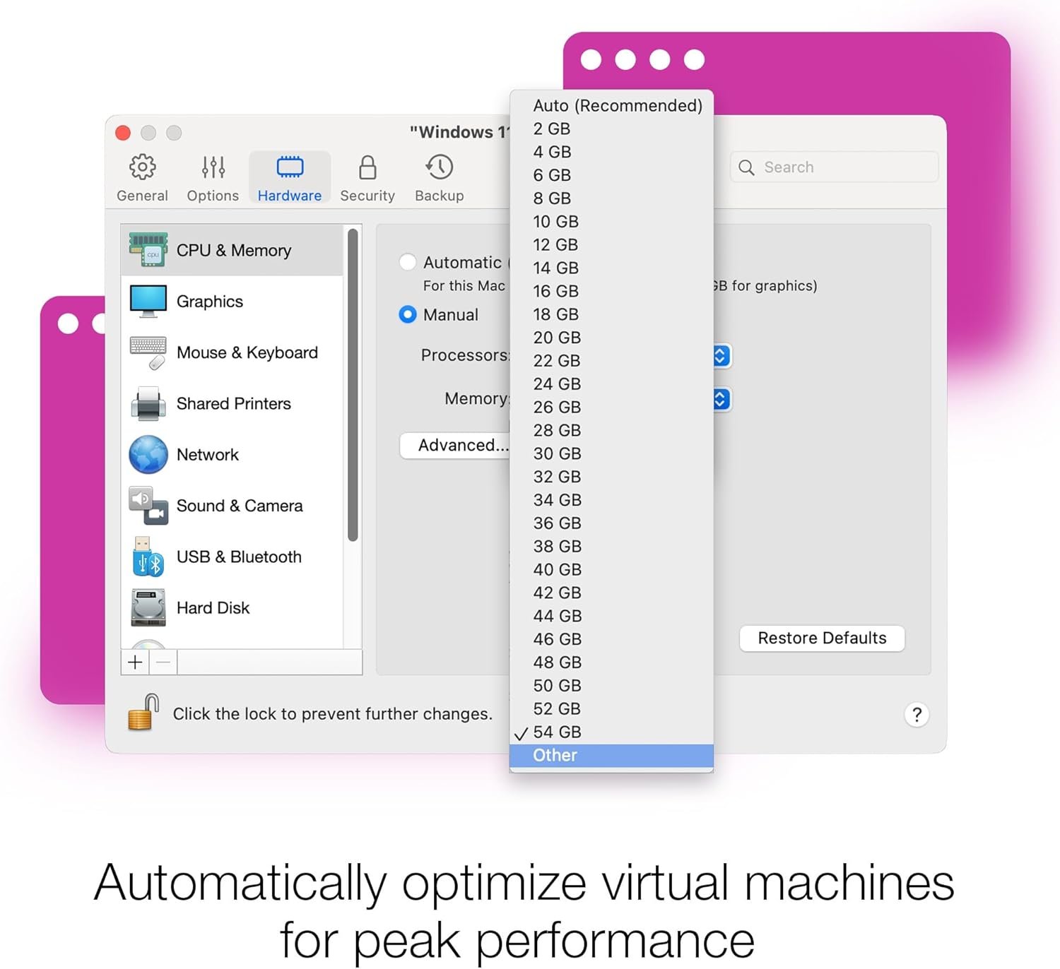This screenshot has width=1060, height=969.
Task: Pick Auto (Recommended) memory option
Action: pos(617,105)
